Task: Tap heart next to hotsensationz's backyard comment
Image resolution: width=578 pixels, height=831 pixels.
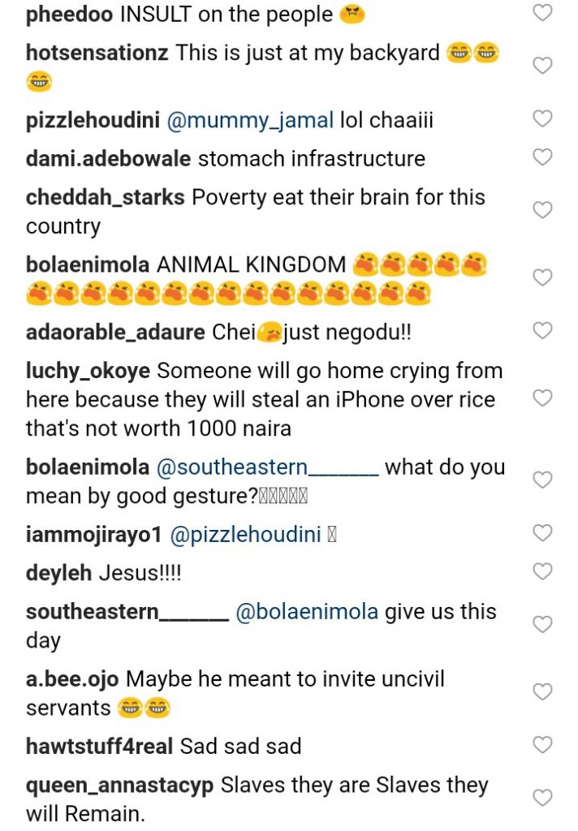Action: click(541, 66)
